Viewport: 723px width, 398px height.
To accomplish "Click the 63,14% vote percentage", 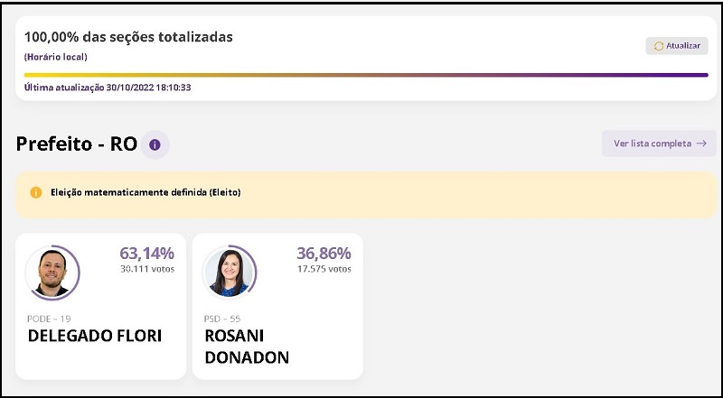I will 146,253.
